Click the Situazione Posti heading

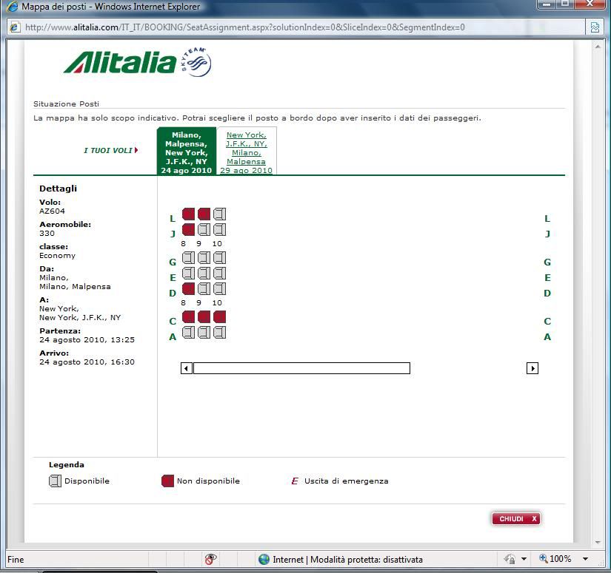[x=66, y=104]
